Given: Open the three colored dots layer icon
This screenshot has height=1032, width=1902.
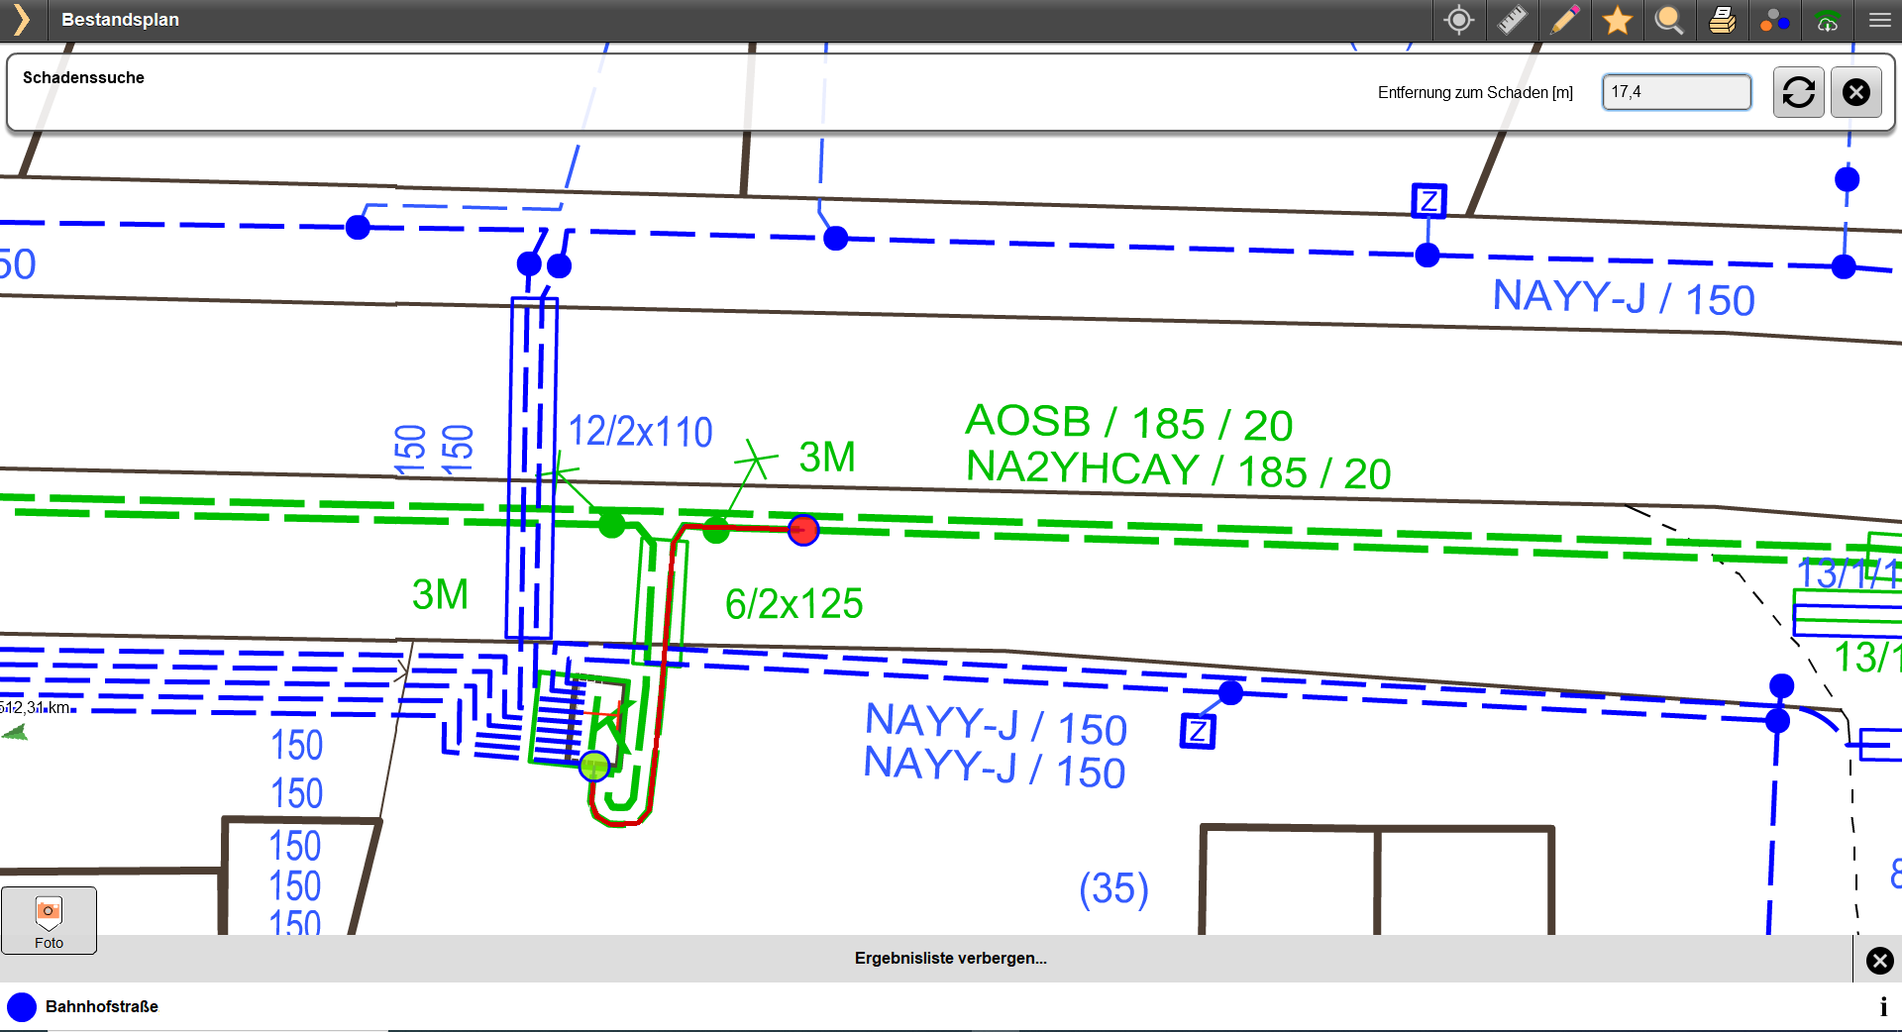Looking at the screenshot, I should pos(1774,20).
